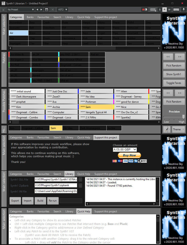Click the save preset floppy disk icon

point(46,10)
